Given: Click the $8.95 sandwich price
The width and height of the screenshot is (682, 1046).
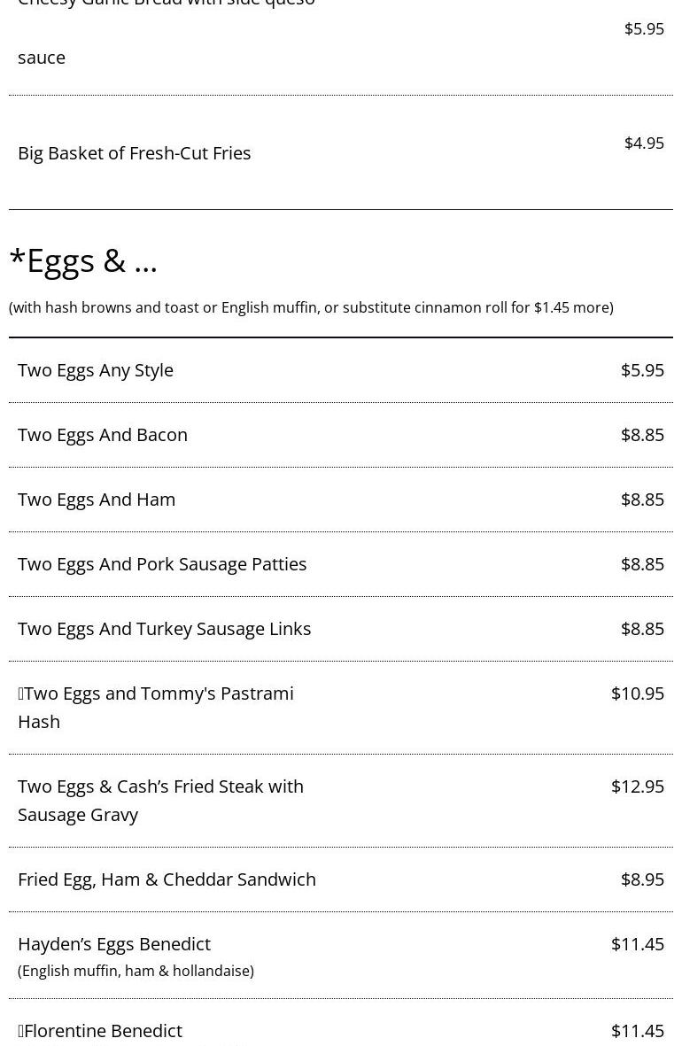Looking at the screenshot, I should point(642,879).
